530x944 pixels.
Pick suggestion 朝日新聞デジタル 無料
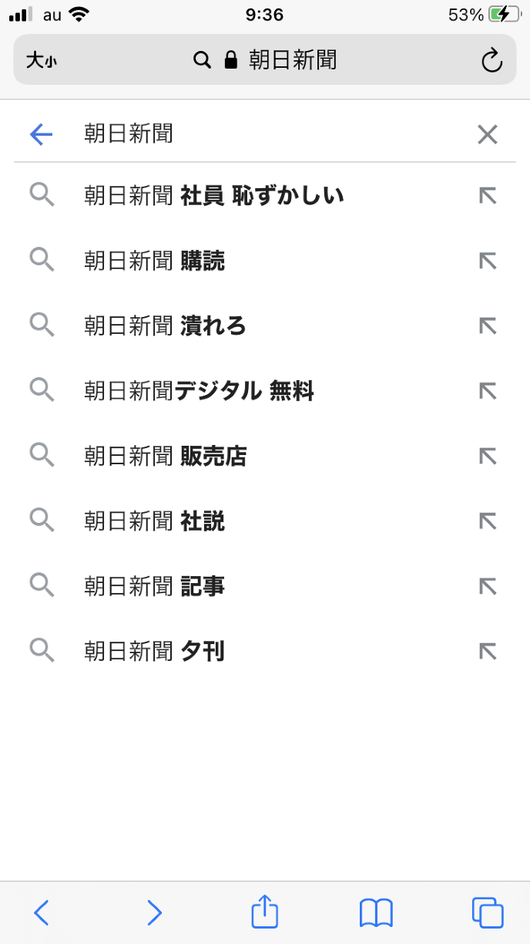coord(200,391)
